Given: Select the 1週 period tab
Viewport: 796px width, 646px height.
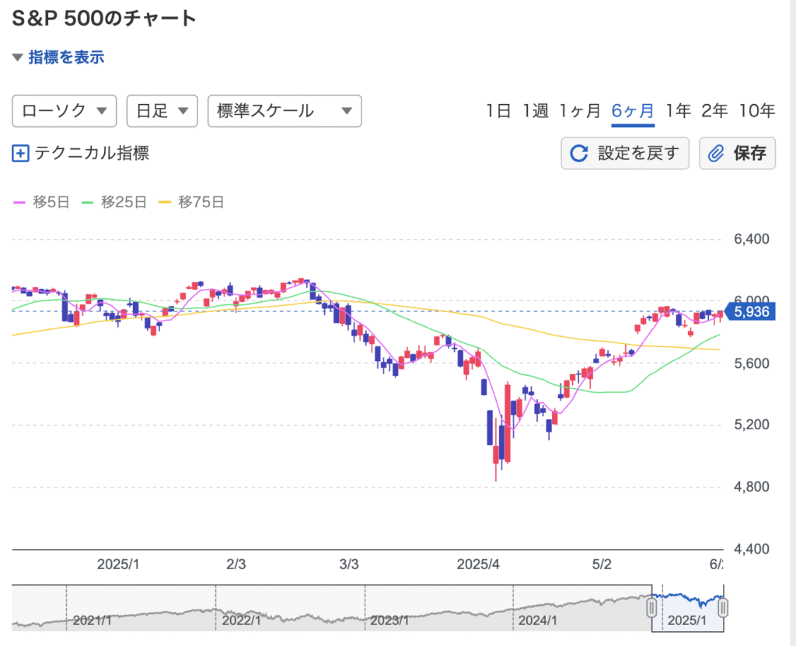Looking at the screenshot, I should [x=536, y=110].
